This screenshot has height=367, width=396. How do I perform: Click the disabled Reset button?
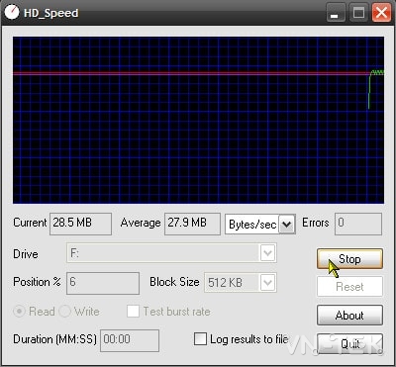(349, 287)
